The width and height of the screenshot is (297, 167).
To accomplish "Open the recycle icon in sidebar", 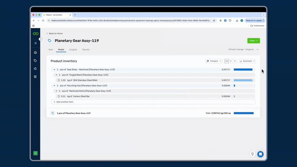I will tap(35, 69).
